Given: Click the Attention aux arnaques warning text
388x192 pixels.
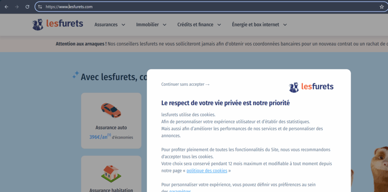Looking at the screenshot, I should pyautogui.click(x=81, y=44).
